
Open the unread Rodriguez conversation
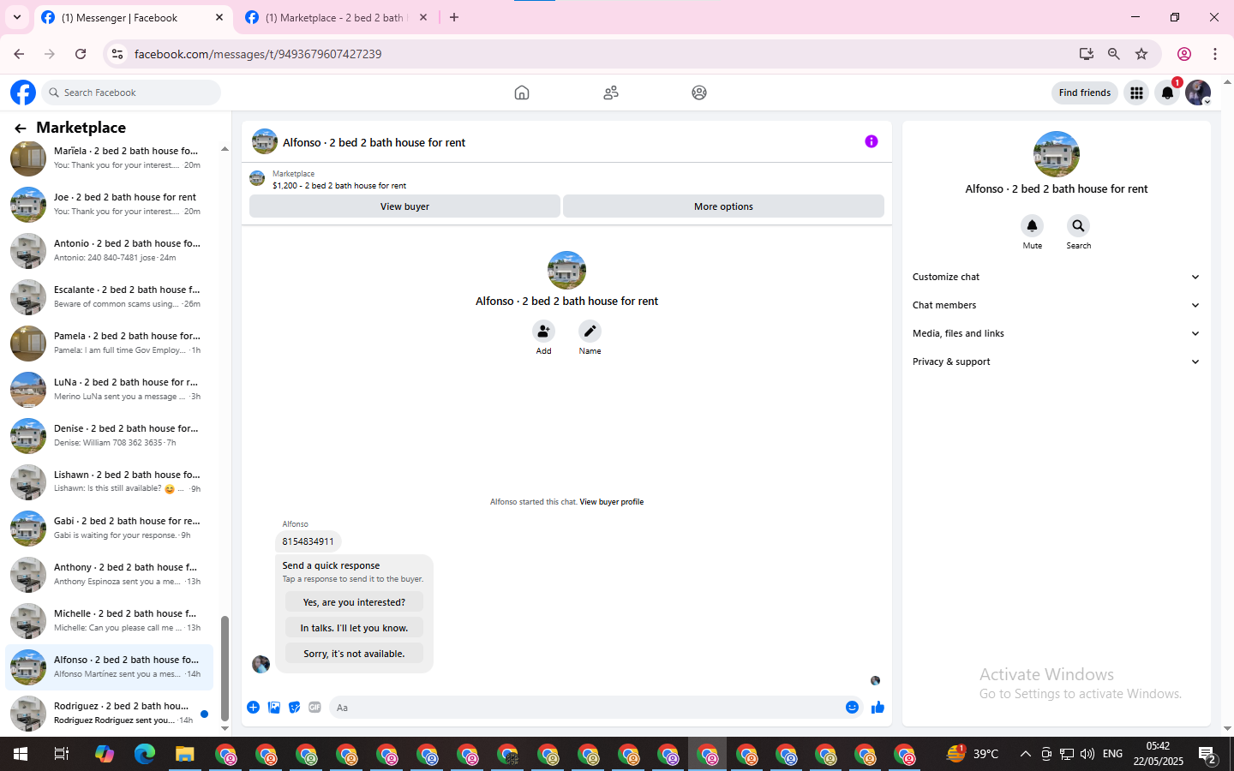tap(109, 714)
